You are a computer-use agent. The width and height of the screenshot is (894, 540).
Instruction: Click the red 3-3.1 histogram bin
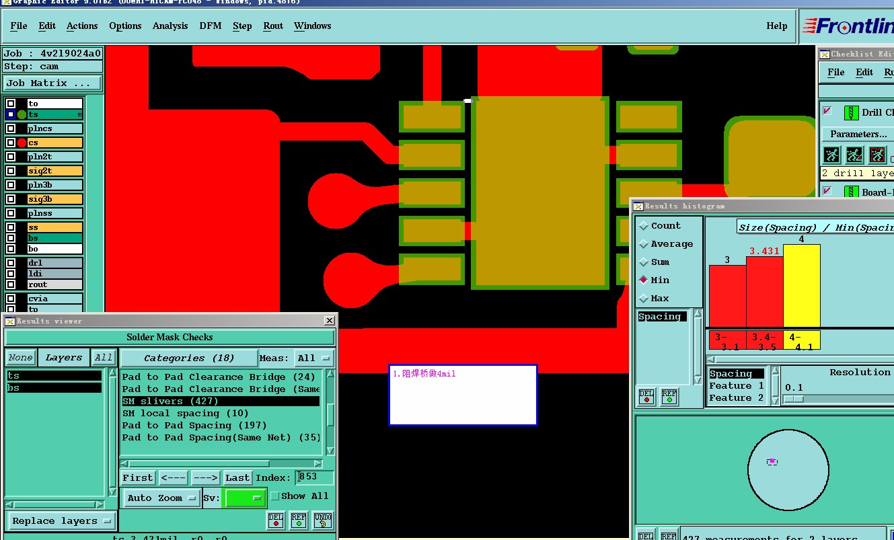(727, 341)
